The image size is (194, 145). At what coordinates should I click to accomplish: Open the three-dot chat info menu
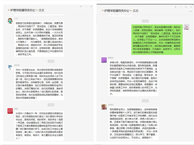click(191, 11)
